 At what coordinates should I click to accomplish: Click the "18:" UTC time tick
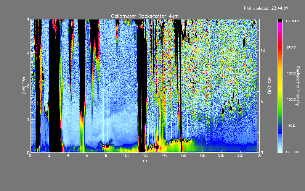click(x=202, y=155)
